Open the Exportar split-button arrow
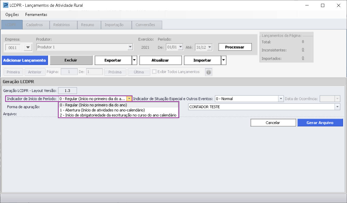 click(x=135, y=60)
